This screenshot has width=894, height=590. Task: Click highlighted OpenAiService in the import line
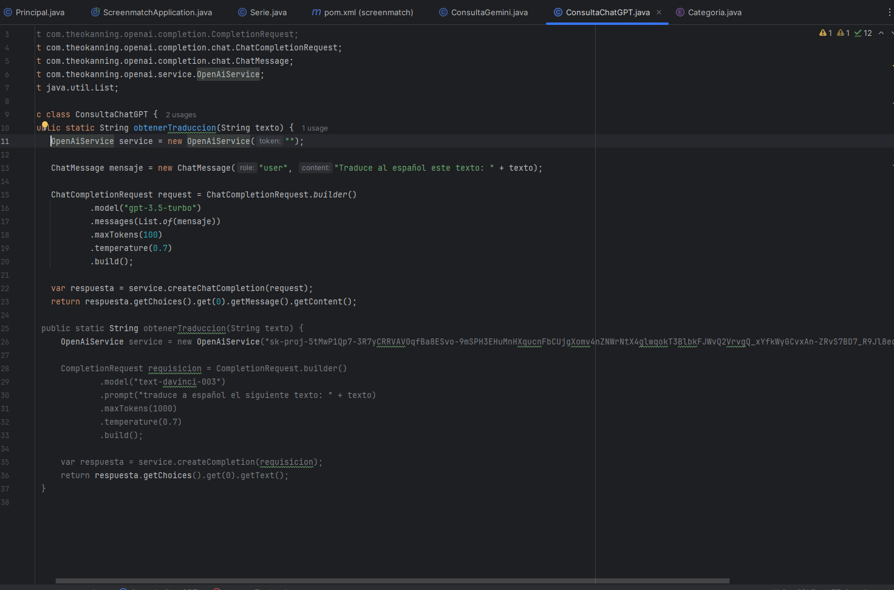(228, 74)
